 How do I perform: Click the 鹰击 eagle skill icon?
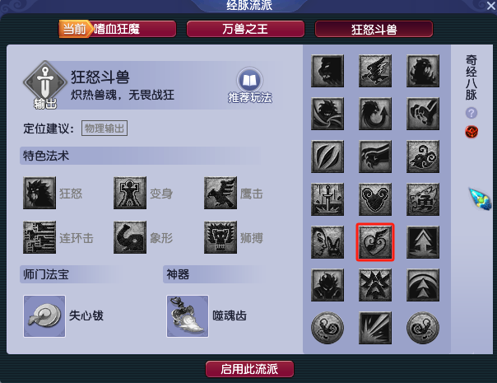(x=221, y=193)
